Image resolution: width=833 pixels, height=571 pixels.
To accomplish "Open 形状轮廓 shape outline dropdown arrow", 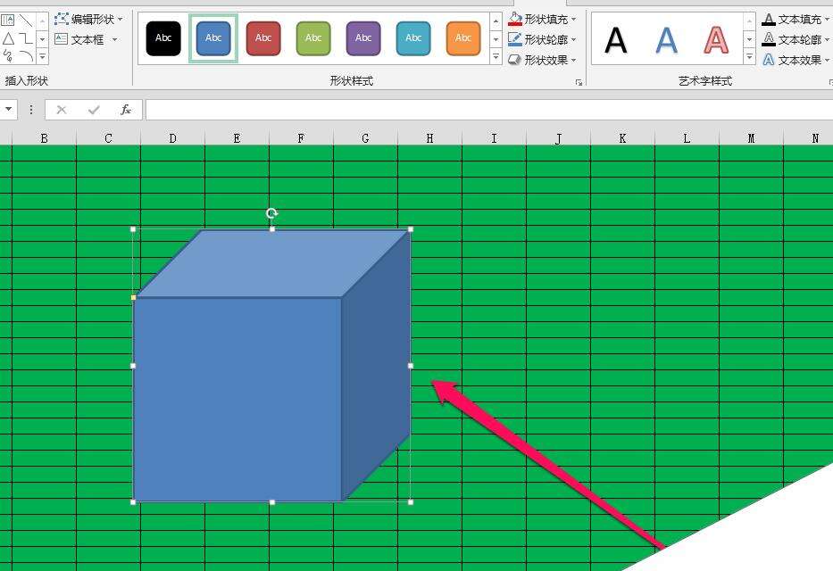I will [574, 40].
